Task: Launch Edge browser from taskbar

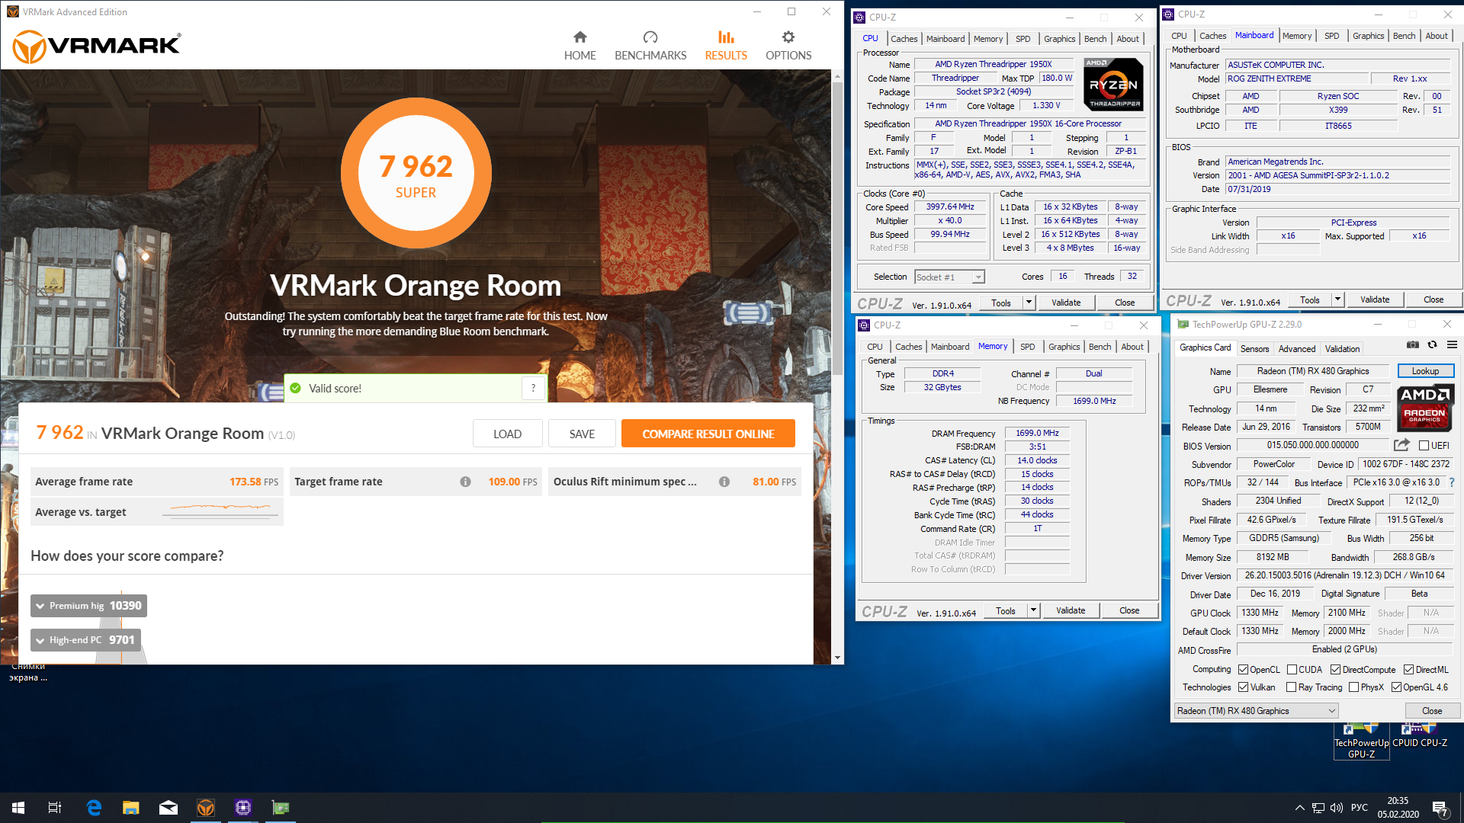Action: pyautogui.click(x=94, y=808)
